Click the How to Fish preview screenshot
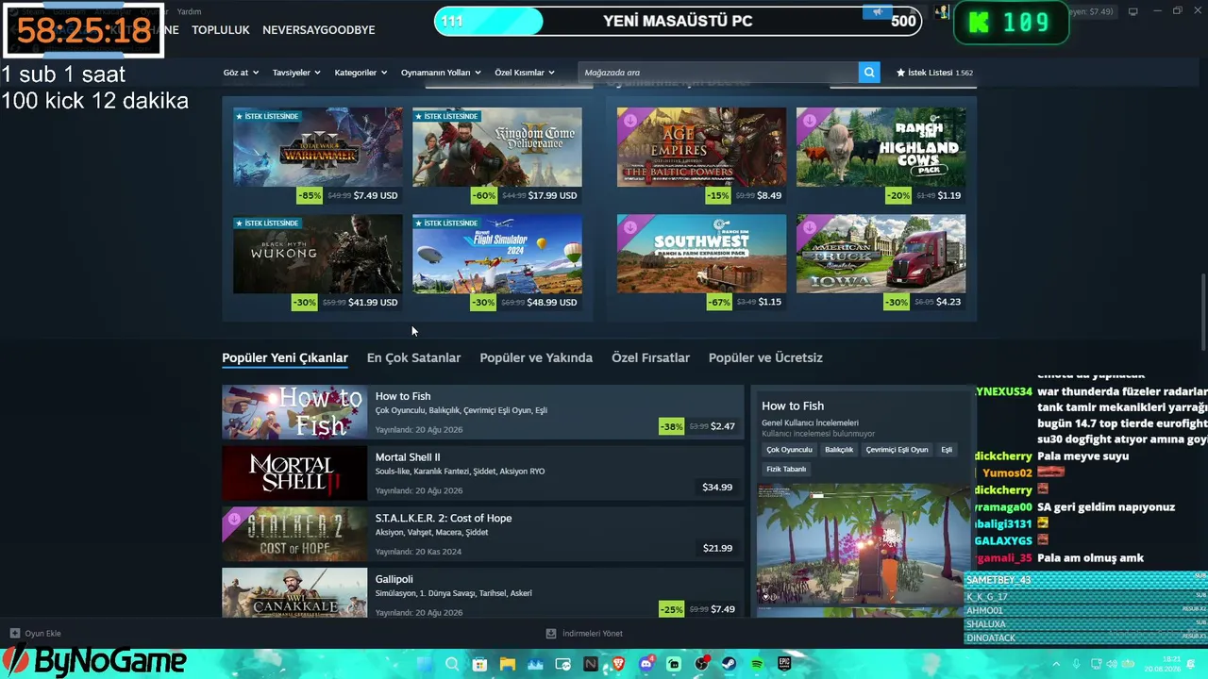1208x679 pixels. [x=864, y=544]
